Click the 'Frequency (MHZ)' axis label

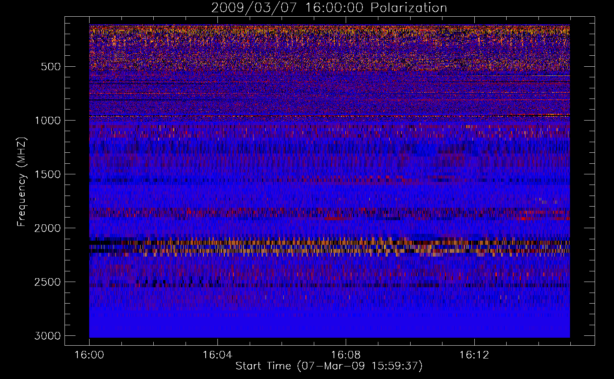coord(22,182)
